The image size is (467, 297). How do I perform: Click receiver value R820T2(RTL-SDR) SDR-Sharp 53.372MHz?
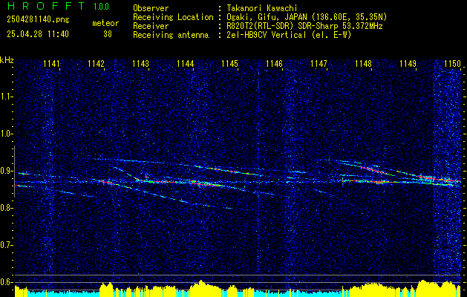304,26
